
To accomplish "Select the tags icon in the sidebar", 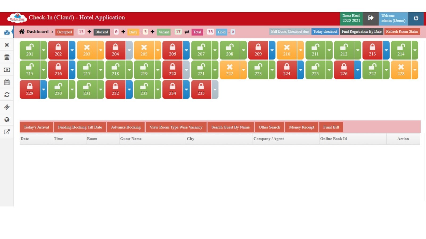I will coord(6,107).
